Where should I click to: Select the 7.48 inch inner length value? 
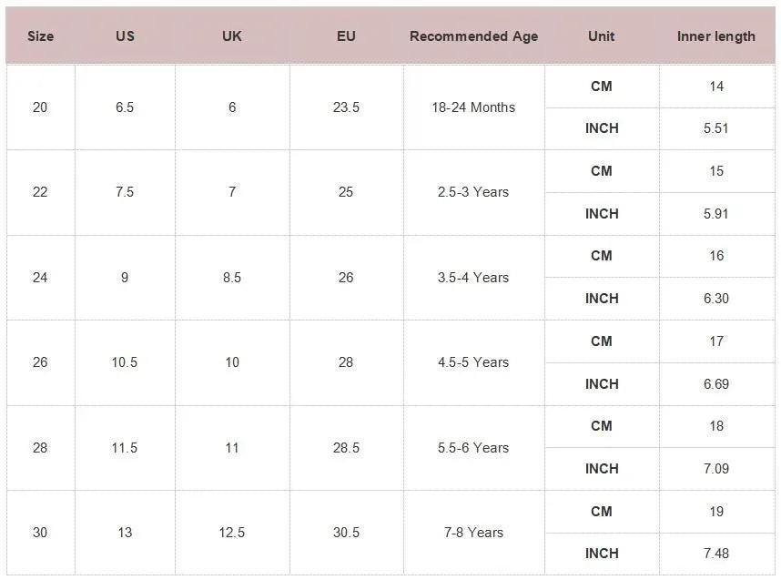pos(716,554)
